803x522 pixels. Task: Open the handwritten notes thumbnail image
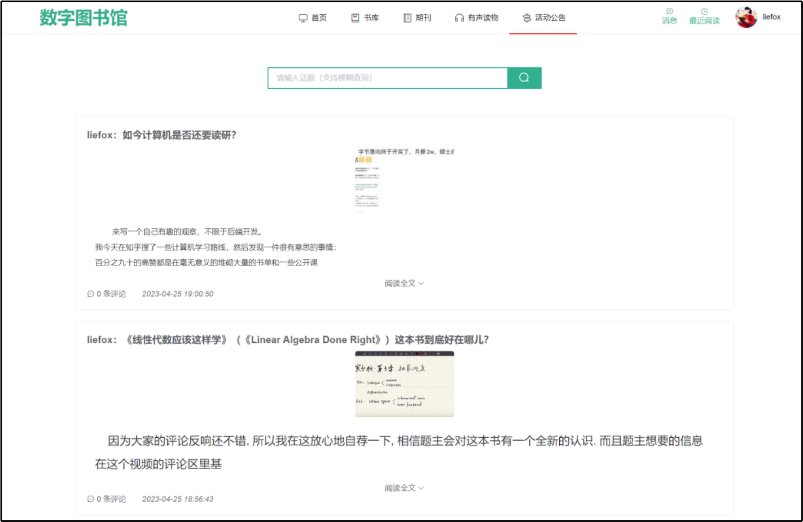click(404, 384)
